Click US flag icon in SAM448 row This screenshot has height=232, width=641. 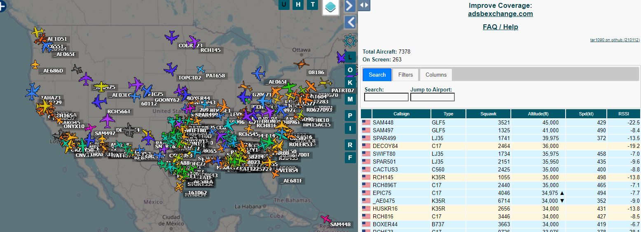tap(366, 122)
